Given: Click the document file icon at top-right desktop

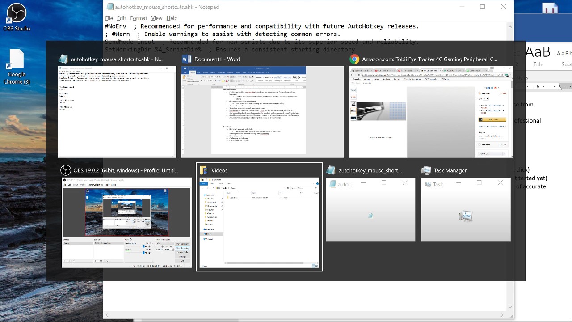Looking at the screenshot, I should 550,8.
